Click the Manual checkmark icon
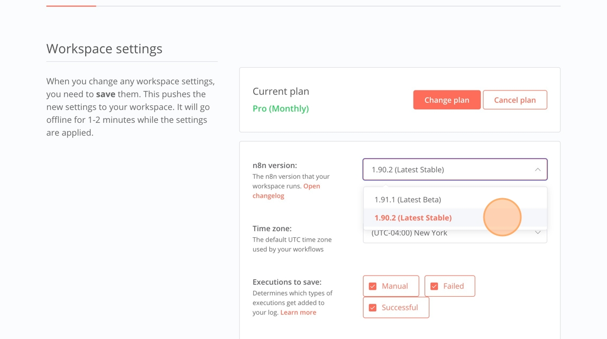607x339 pixels. [x=373, y=286]
